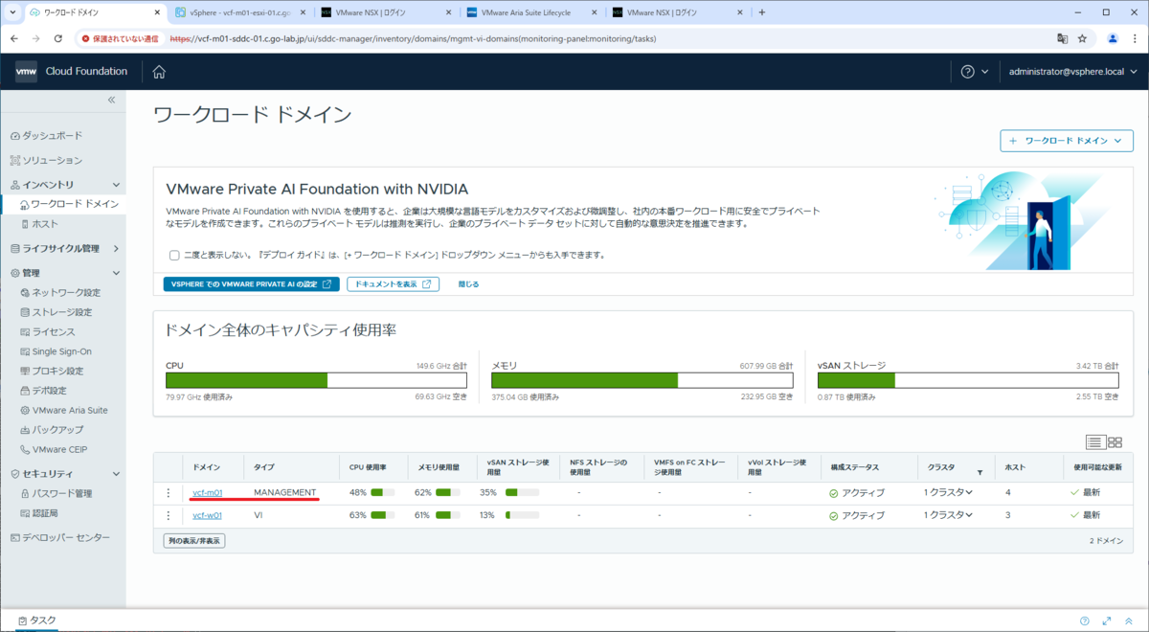
Task: Open ダッシュボード in the sidebar
Action: (x=51, y=136)
